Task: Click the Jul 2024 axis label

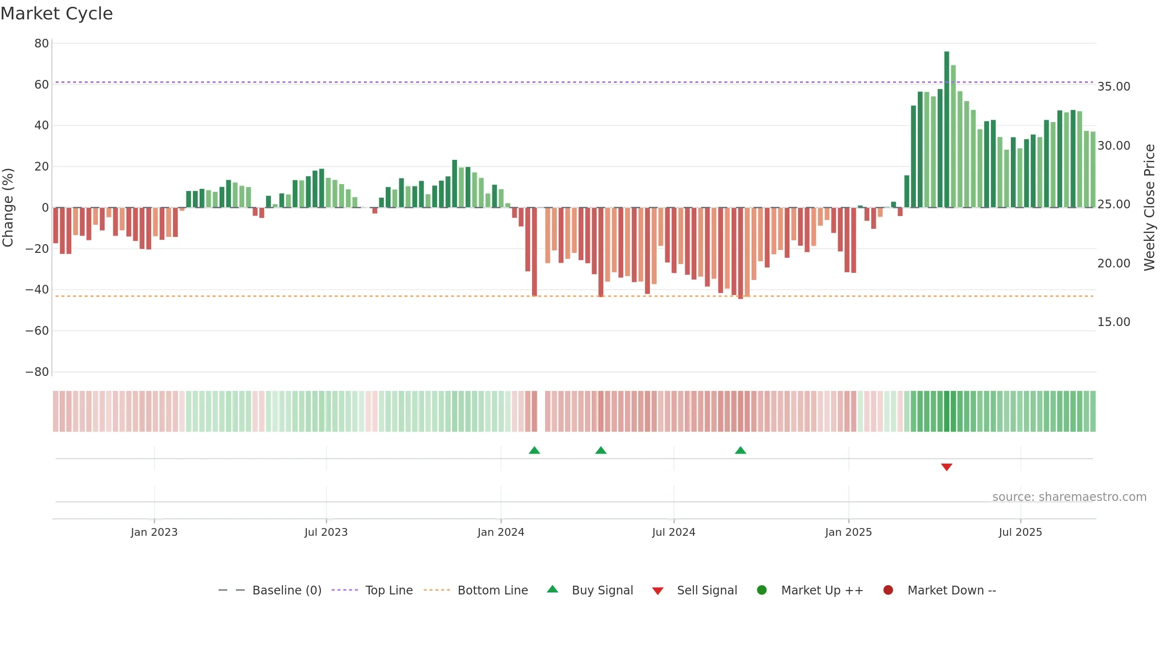Action: [674, 532]
